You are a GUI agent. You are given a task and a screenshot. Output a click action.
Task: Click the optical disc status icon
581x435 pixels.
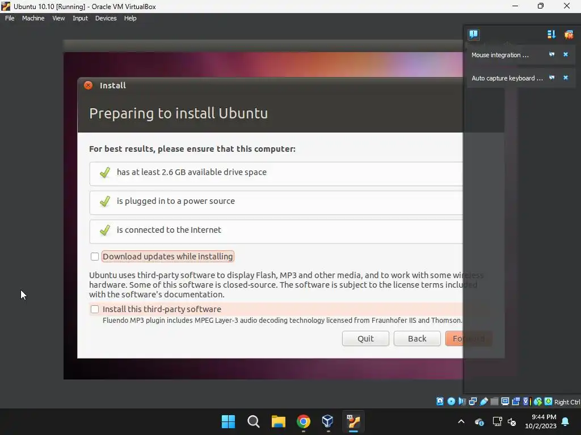tap(451, 402)
